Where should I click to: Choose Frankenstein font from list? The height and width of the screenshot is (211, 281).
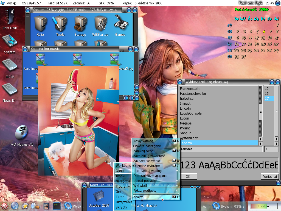coord(219,89)
